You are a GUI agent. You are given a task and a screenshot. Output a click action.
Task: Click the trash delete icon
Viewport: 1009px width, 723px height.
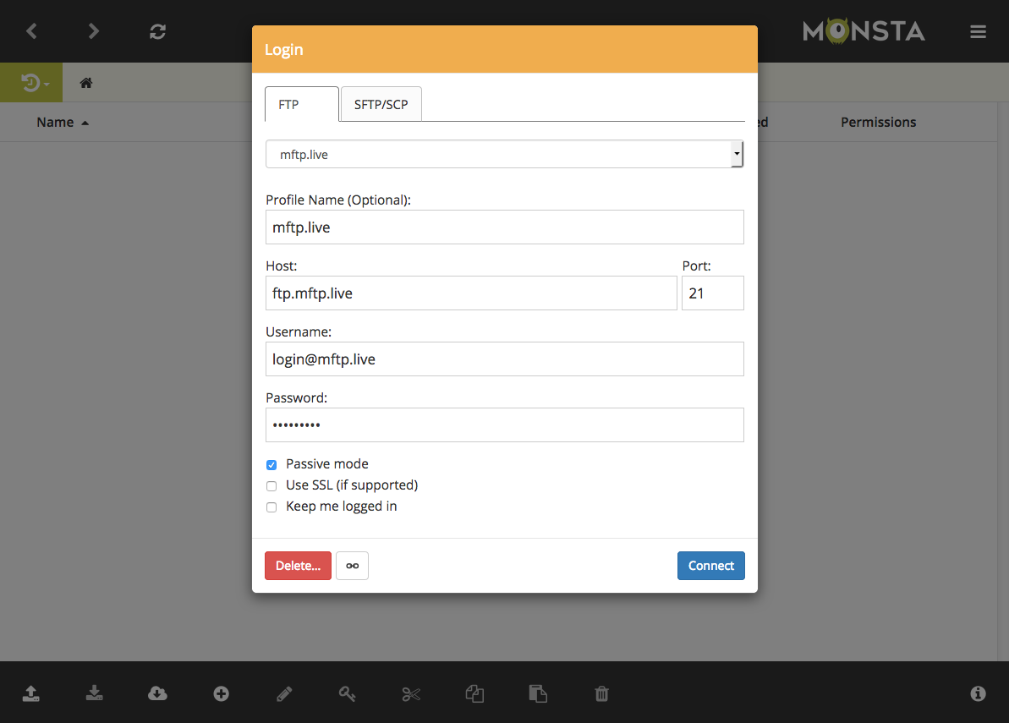coord(601,693)
